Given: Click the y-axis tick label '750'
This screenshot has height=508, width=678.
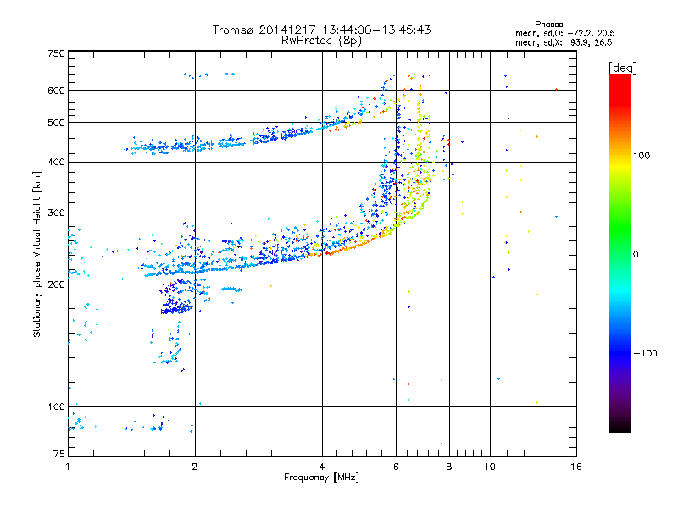Looking at the screenshot, I should tap(56, 53).
